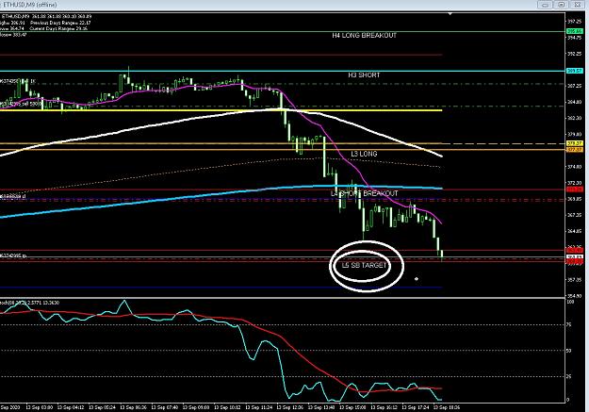Click the 392.25 price scale value

[x=575, y=54]
